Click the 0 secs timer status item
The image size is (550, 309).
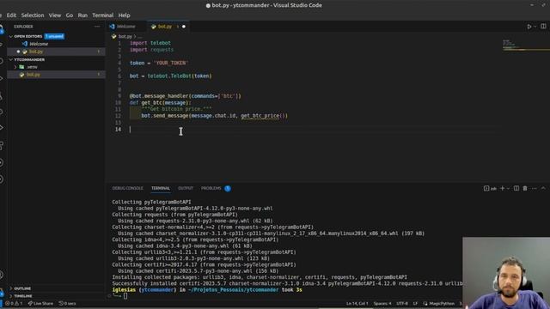tap(67, 304)
